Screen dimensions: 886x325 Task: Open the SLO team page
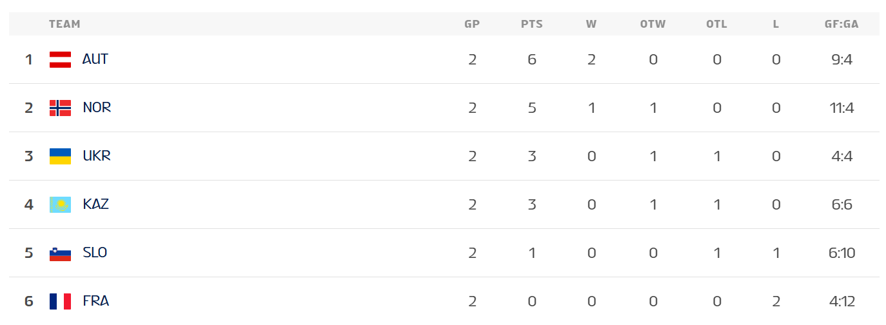click(95, 253)
